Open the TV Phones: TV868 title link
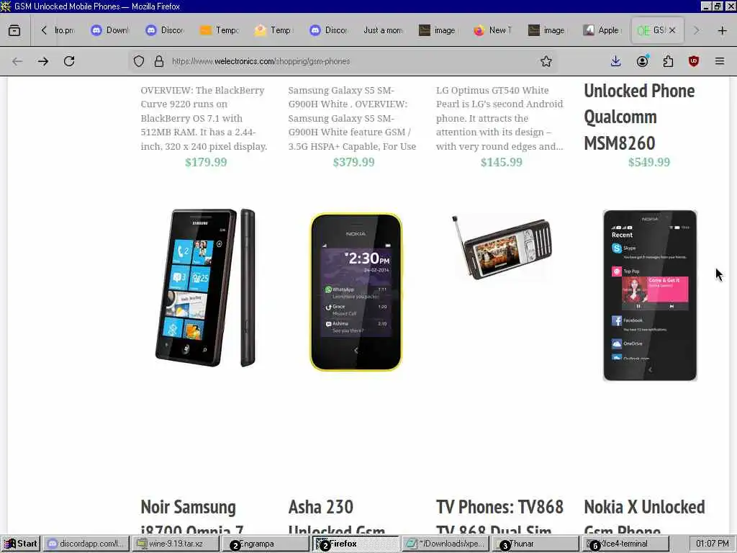Image resolution: width=737 pixels, height=553 pixels. point(499,516)
